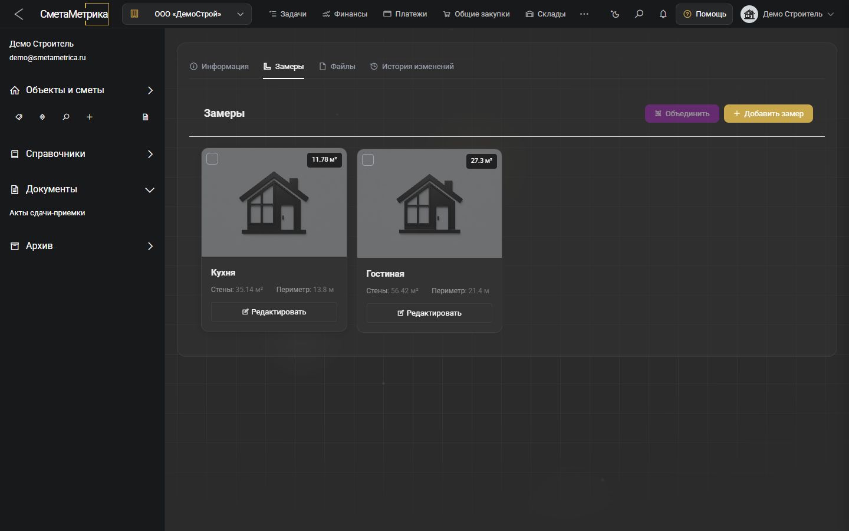Image resolution: width=849 pixels, height=531 pixels.
Task: Click the sidebar search magnifier icon
Action: coord(66,117)
